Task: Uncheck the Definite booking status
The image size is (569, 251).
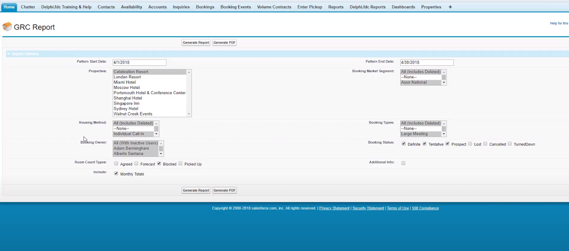Action: pos(404,144)
